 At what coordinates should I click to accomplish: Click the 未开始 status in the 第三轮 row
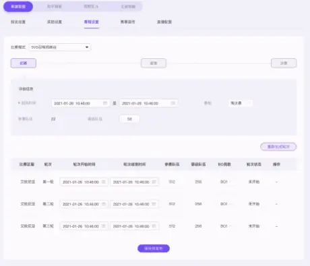(x=254, y=226)
